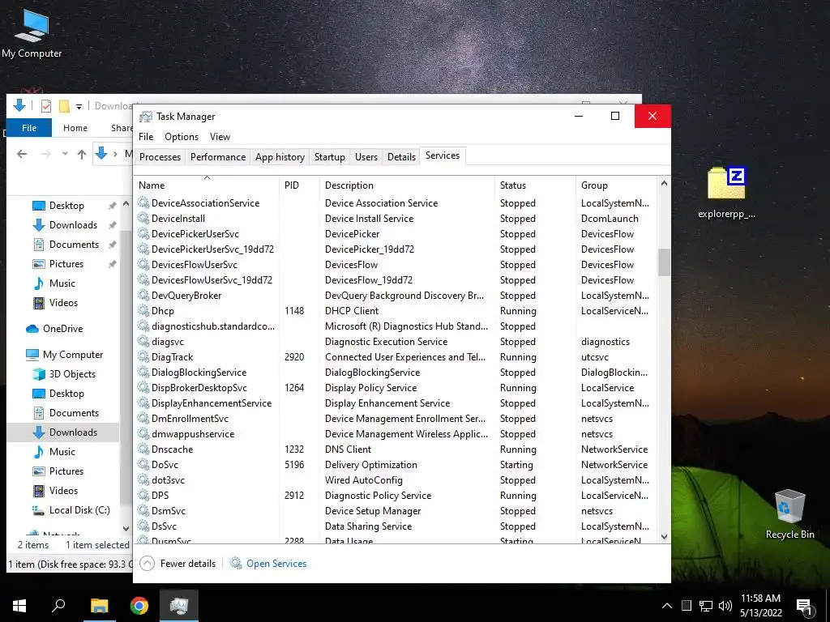830x622 pixels.
Task: Switch to the Startup tab
Action: click(x=329, y=157)
